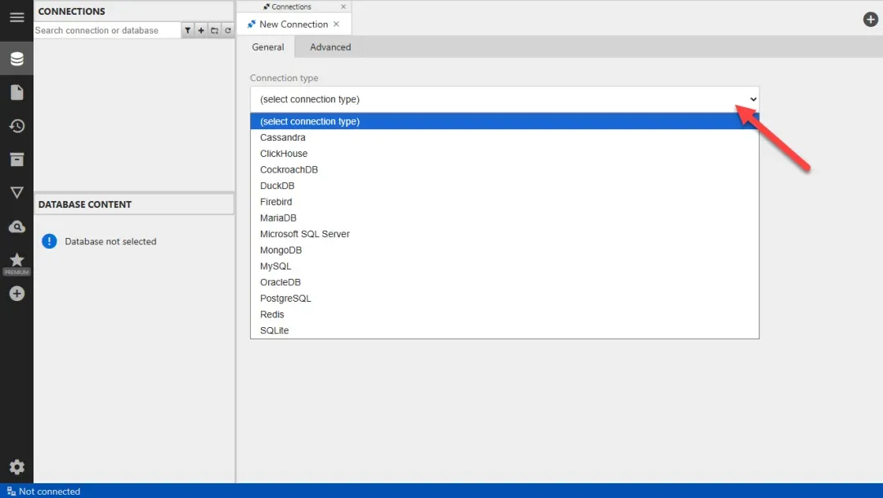Click the cloud search sidebar icon
The height and width of the screenshot is (498, 883).
pos(16,227)
